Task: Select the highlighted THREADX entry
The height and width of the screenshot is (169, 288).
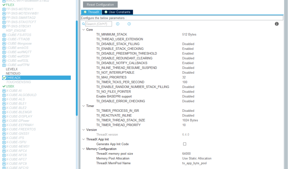Action: point(36,78)
